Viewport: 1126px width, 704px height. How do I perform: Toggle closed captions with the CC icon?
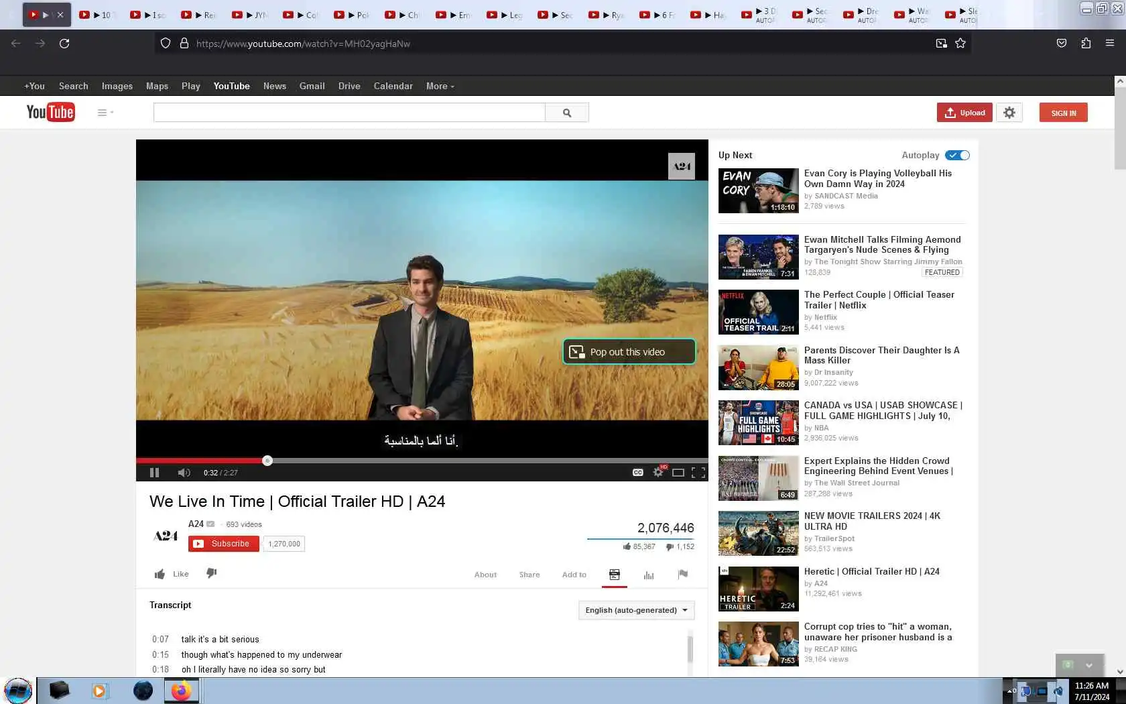(x=638, y=473)
